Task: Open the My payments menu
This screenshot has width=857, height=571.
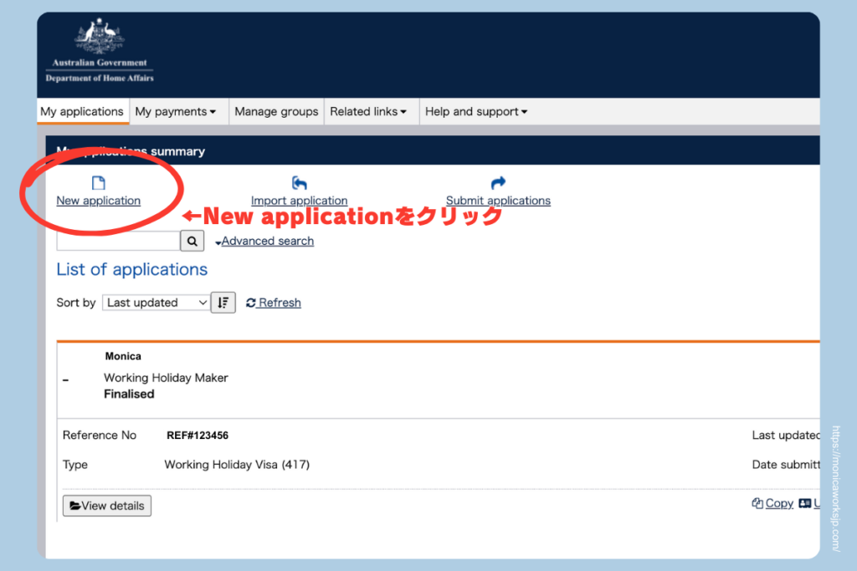Action: tap(176, 111)
